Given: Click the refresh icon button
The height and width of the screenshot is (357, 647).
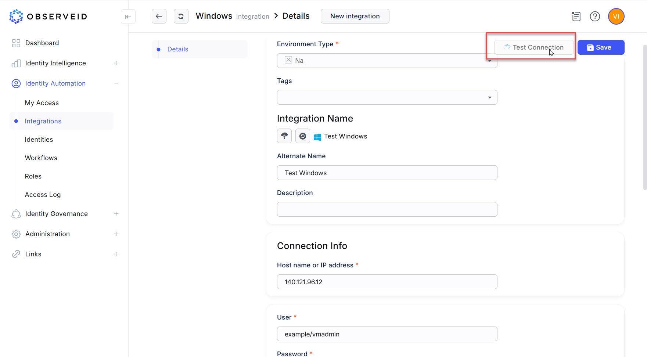Looking at the screenshot, I should (181, 16).
